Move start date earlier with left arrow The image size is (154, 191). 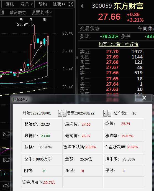pos(60,113)
